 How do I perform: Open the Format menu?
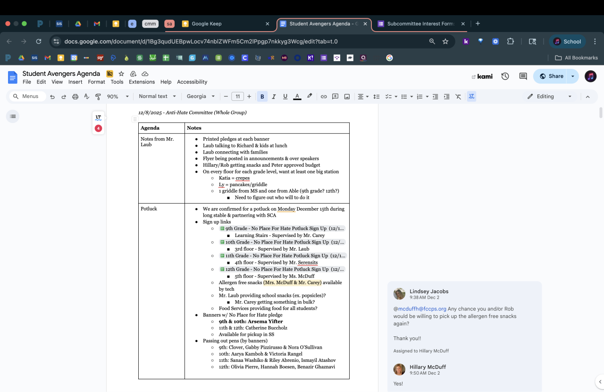pyautogui.click(x=96, y=82)
